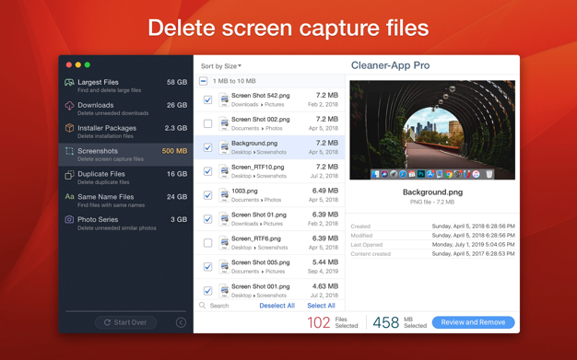Uncheck the Background.png checkbox
This screenshot has height=360, width=577.
(208, 147)
